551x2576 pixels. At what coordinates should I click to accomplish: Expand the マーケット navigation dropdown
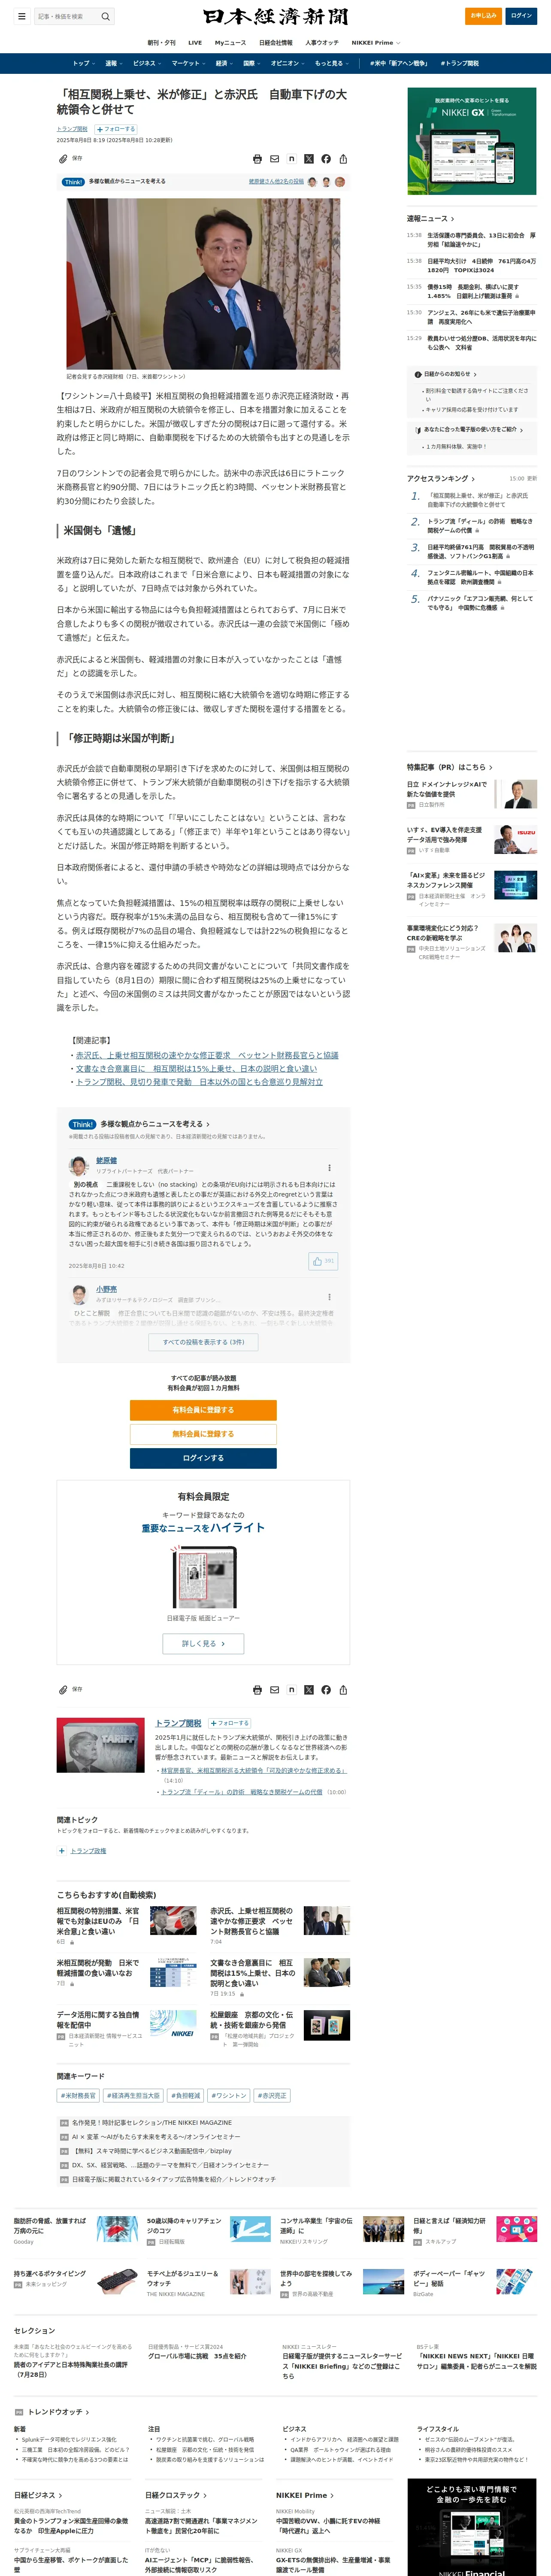(188, 63)
